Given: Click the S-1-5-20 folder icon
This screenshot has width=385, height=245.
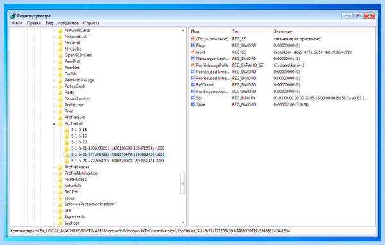Looking at the screenshot, I should (67, 142).
